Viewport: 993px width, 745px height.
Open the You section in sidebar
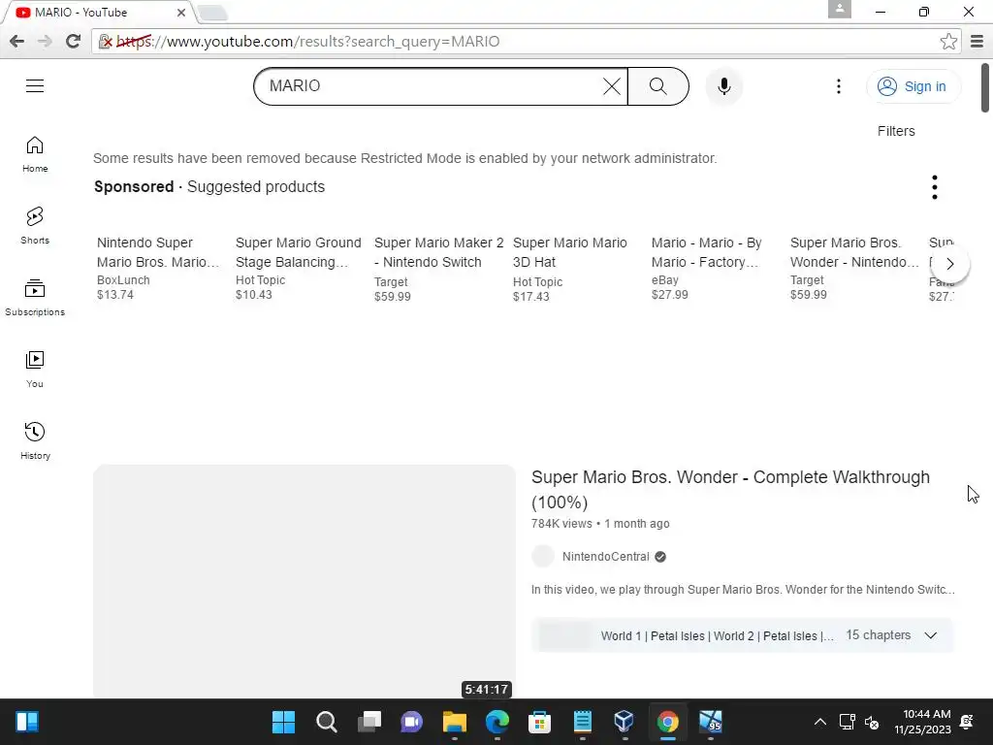35,370
